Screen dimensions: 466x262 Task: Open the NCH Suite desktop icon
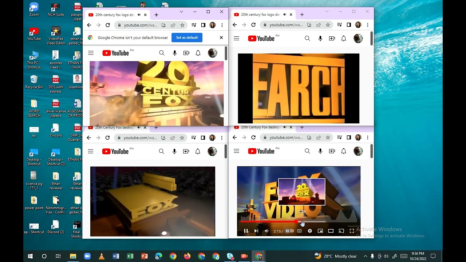(56, 10)
